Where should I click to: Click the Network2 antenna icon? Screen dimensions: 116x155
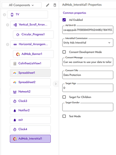[15, 92]
